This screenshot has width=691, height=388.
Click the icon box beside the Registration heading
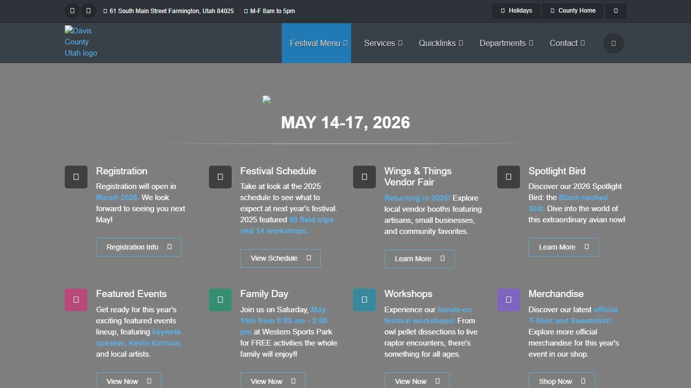click(76, 177)
